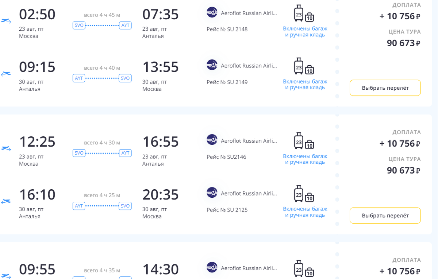
Task: Click Aeroflot logo next to flight SU 2125
Action: pyautogui.click(x=212, y=193)
